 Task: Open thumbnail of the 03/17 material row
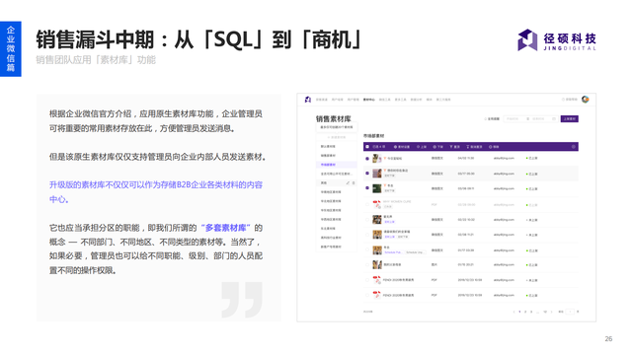click(x=377, y=174)
